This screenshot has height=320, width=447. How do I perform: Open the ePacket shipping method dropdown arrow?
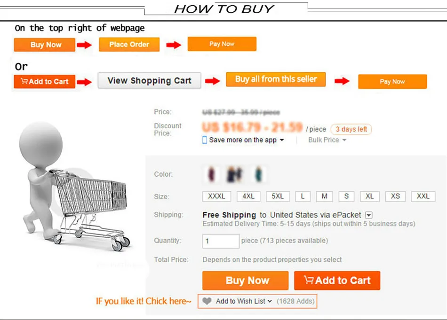click(x=369, y=215)
